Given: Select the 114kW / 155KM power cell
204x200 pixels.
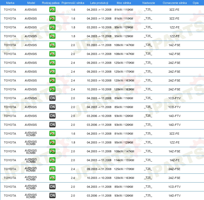Looking at the screenshot, I should point(124,160).
